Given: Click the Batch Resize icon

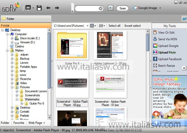Looking at the screenshot, I should [155, 65].
